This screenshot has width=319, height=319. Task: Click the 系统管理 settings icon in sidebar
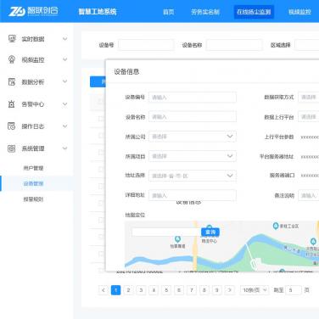coord(12,148)
